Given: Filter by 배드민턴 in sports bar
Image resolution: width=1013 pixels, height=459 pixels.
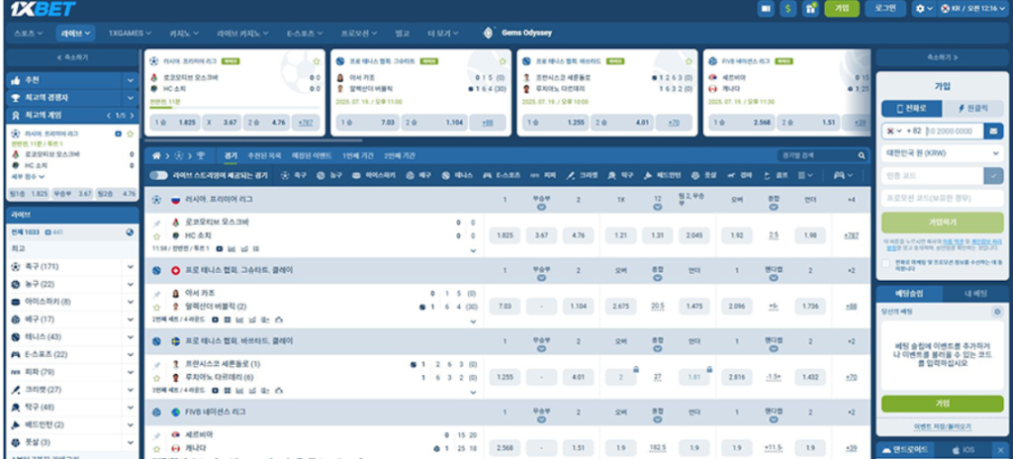Looking at the screenshot, I should pos(662,175).
